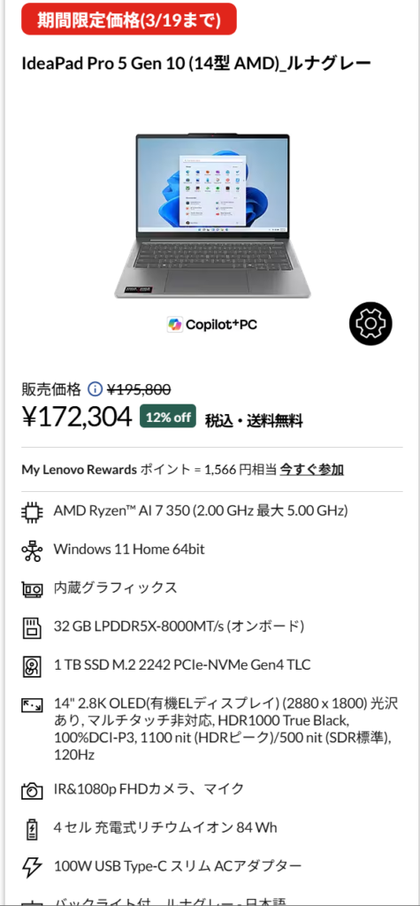The width and height of the screenshot is (420, 906).
Task: Click the operating system icon beside Windows 11
Action: click(x=32, y=550)
